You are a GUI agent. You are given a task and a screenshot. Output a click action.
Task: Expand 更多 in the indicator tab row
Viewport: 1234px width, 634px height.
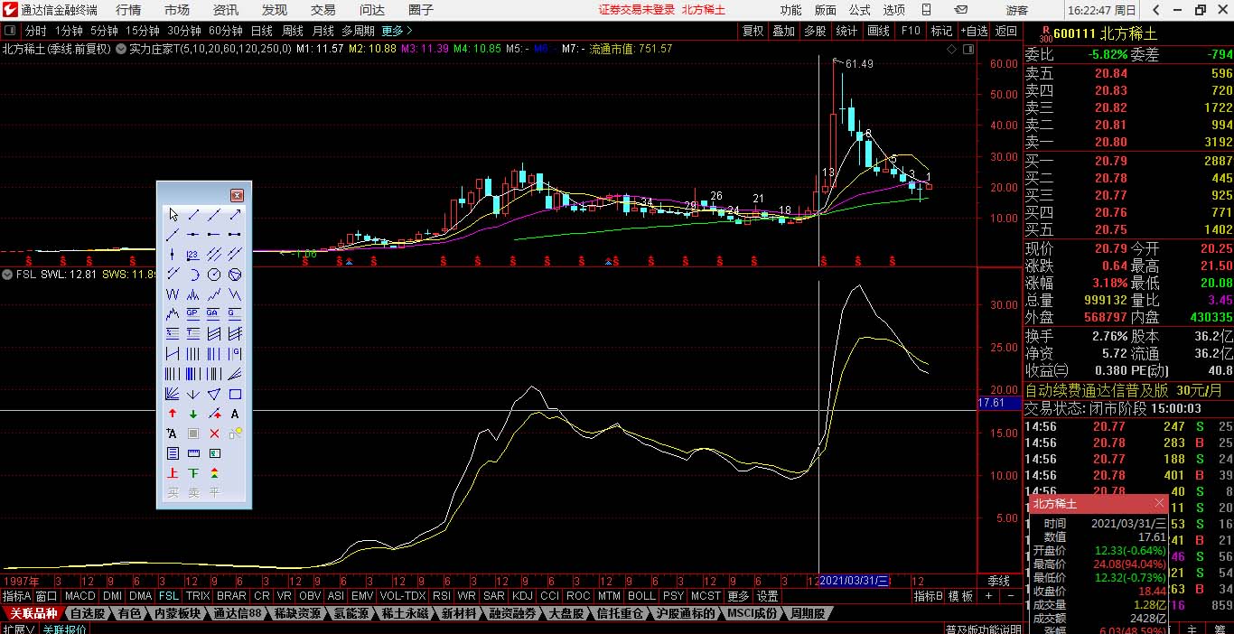click(738, 596)
